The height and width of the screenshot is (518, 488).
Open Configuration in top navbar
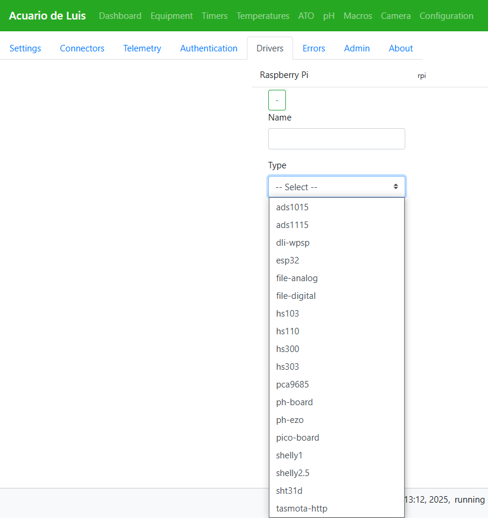447,16
